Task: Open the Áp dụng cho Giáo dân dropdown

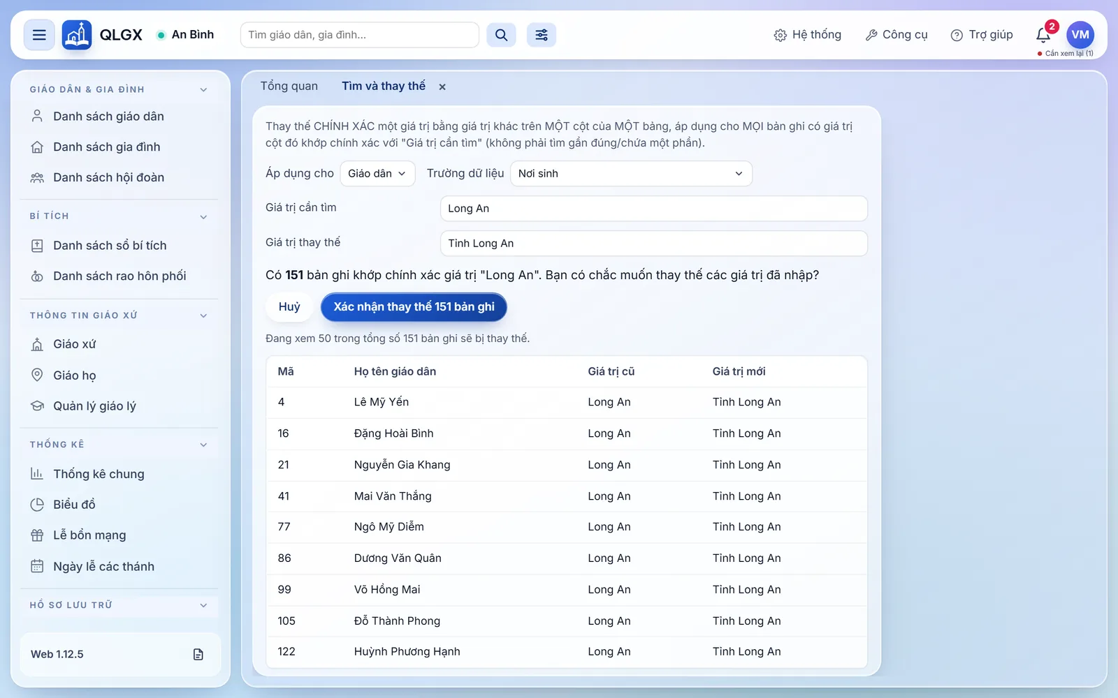Action: (377, 174)
